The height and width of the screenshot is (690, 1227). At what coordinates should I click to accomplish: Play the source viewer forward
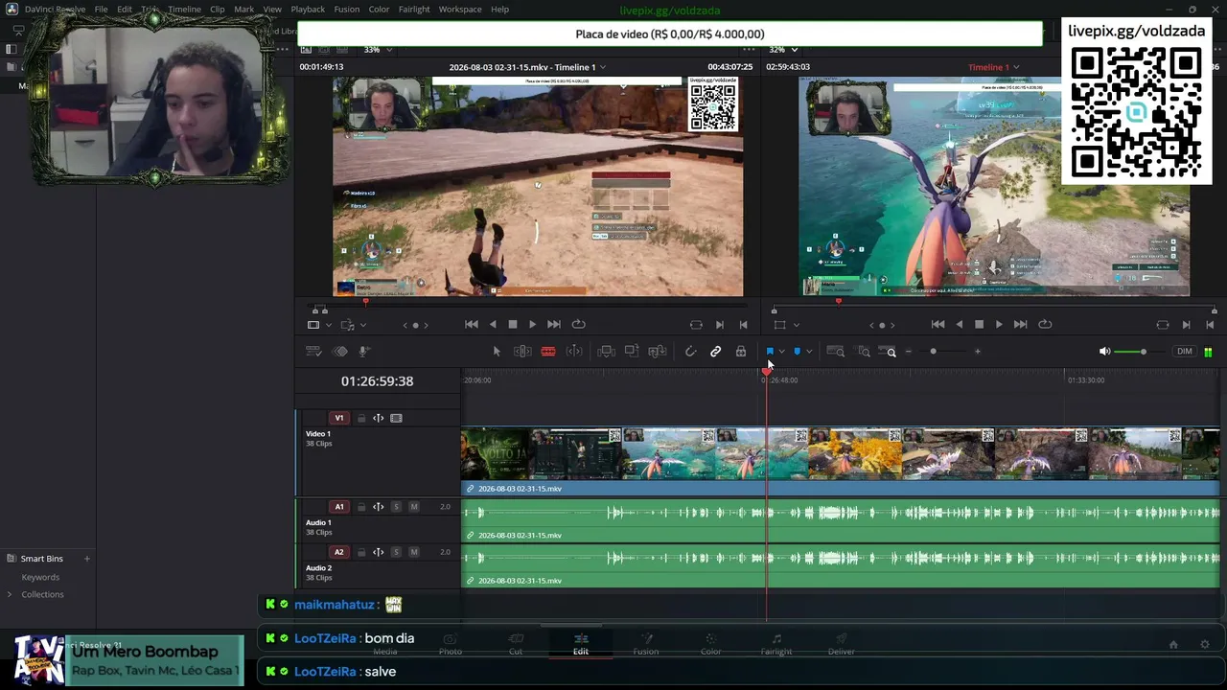click(532, 325)
